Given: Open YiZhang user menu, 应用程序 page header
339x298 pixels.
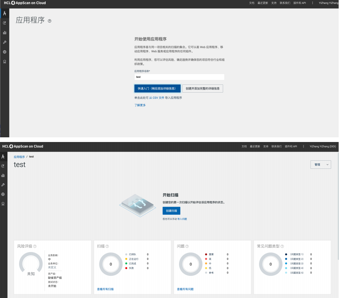Looking at the screenshot, I should pos(328,3).
